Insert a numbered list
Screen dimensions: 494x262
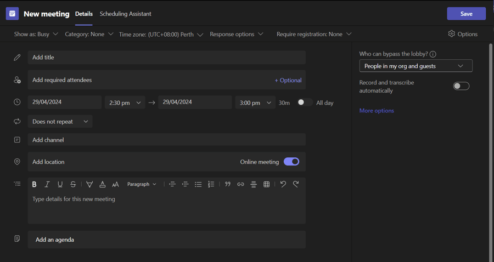click(211, 184)
